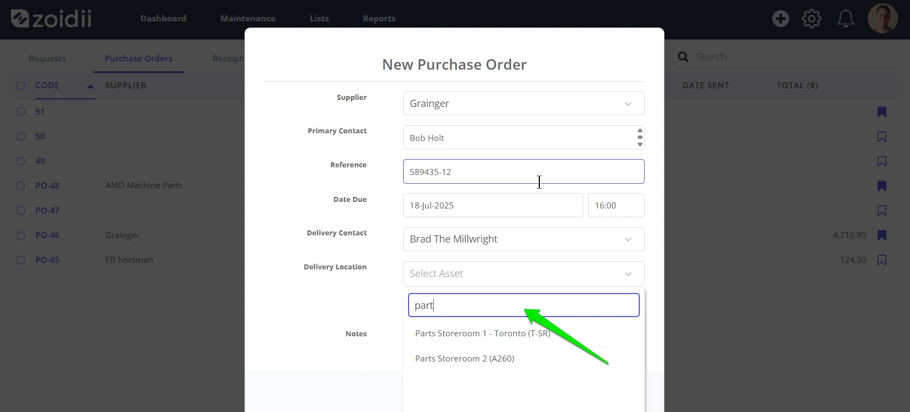Sort by the SUPPLIER column header
This screenshot has width=910, height=412.
tap(126, 86)
